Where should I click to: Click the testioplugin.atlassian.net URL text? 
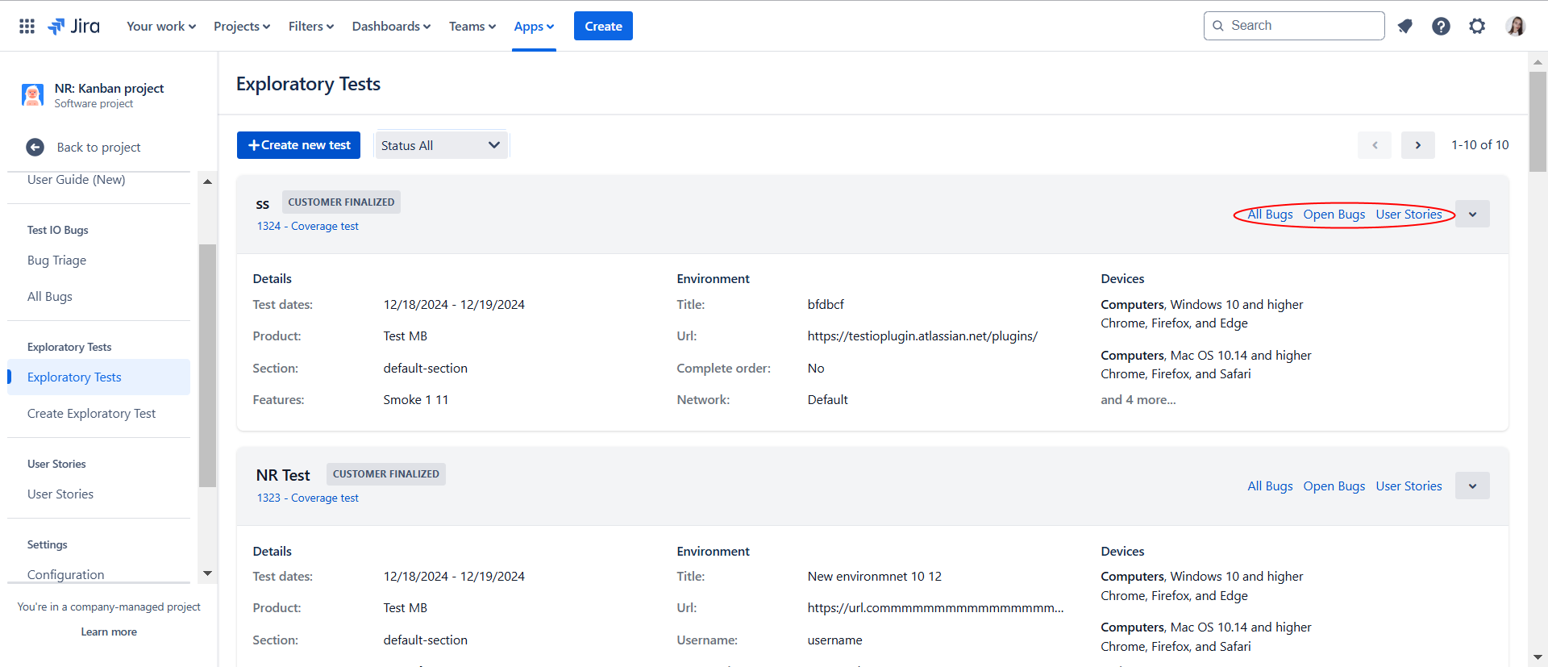[922, 336]
